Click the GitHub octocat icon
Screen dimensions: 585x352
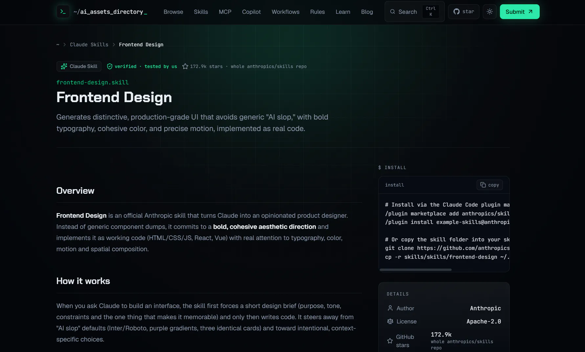[457, 11]
